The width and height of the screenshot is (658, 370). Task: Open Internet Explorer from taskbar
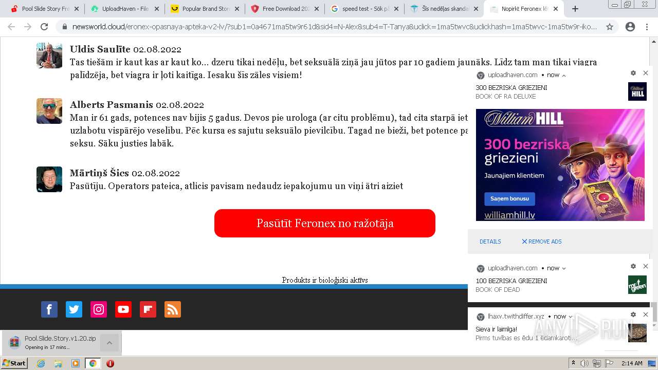coord(41,363)
